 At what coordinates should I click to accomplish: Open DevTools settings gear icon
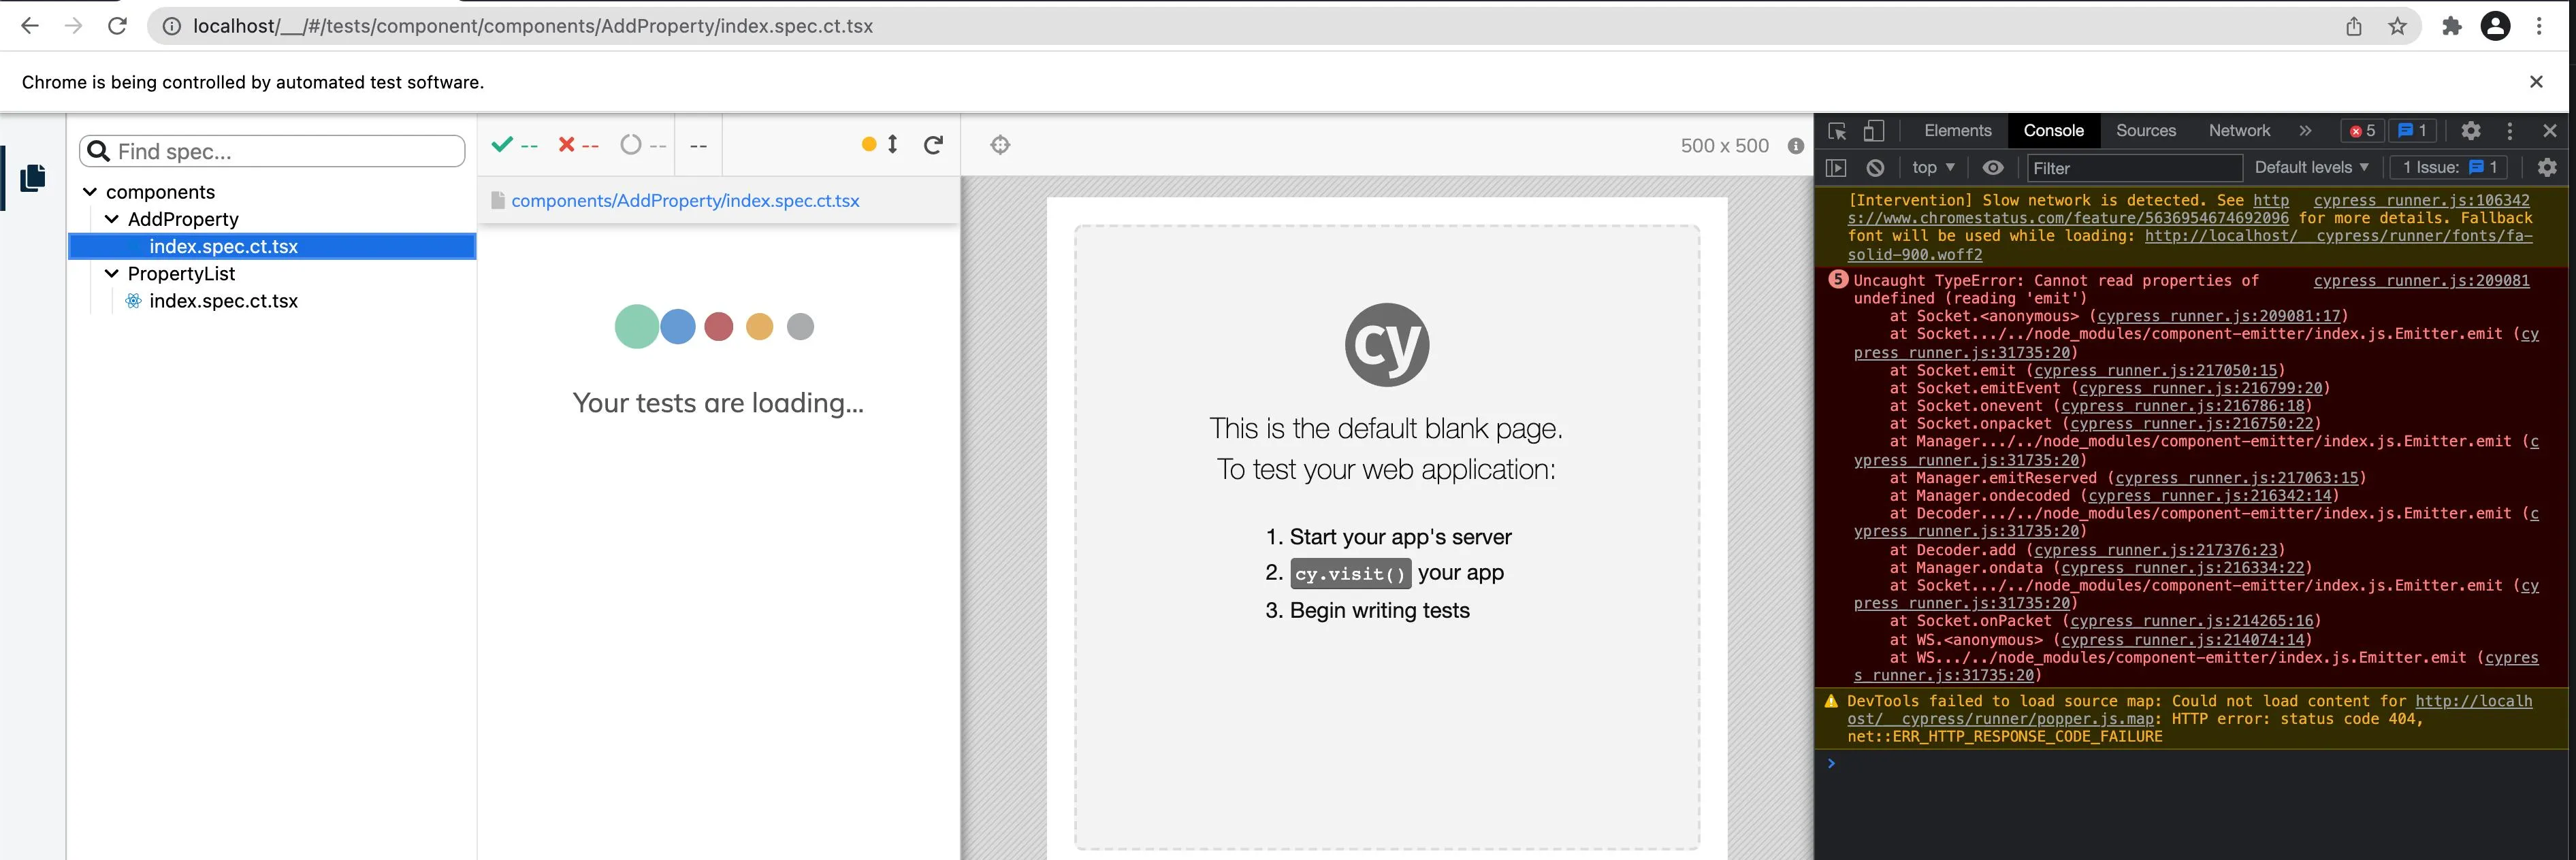click(2471, 131)
